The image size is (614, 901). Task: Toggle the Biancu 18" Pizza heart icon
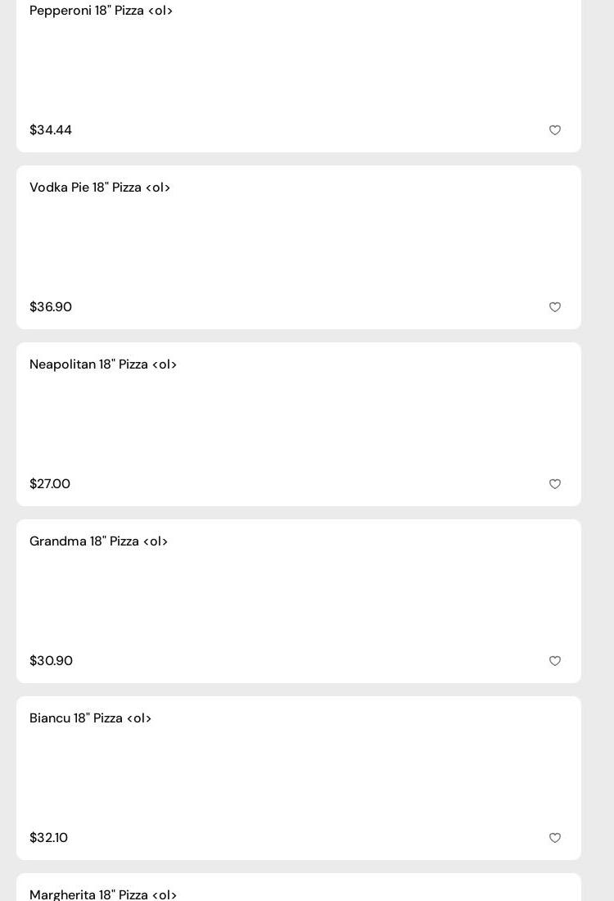(555, 838)
